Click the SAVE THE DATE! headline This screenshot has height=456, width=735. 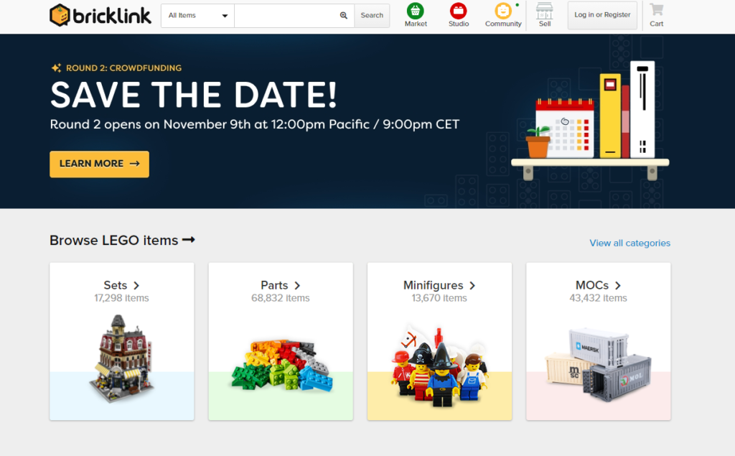tap(194, 96)
